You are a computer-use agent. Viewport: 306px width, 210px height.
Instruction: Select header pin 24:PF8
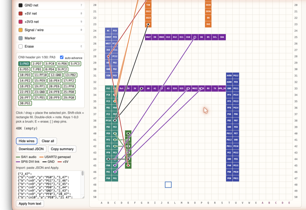[54, 92]
